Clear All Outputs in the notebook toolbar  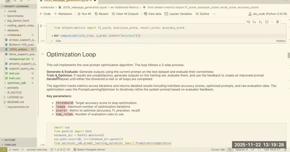(125, 14)
